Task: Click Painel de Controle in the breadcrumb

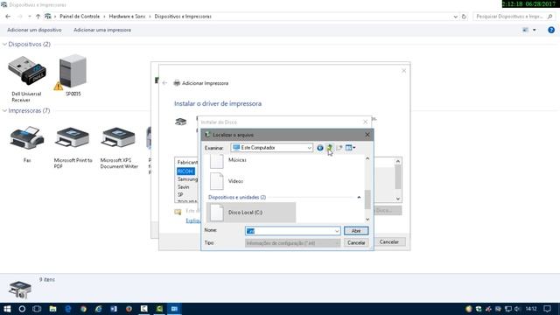Action: (80, 17)
